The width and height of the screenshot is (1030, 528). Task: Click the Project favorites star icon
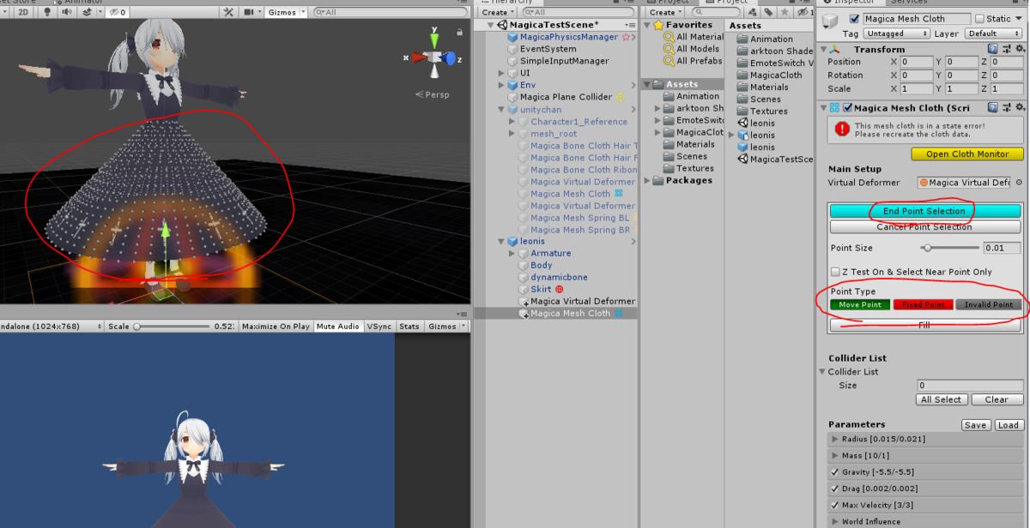point(786,12)
